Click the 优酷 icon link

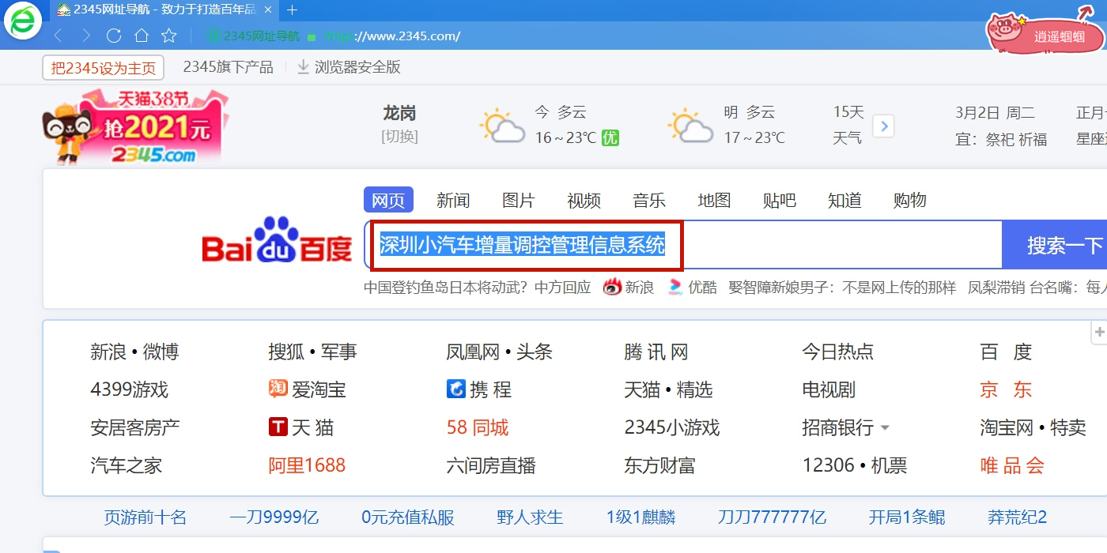click(674, 288)
